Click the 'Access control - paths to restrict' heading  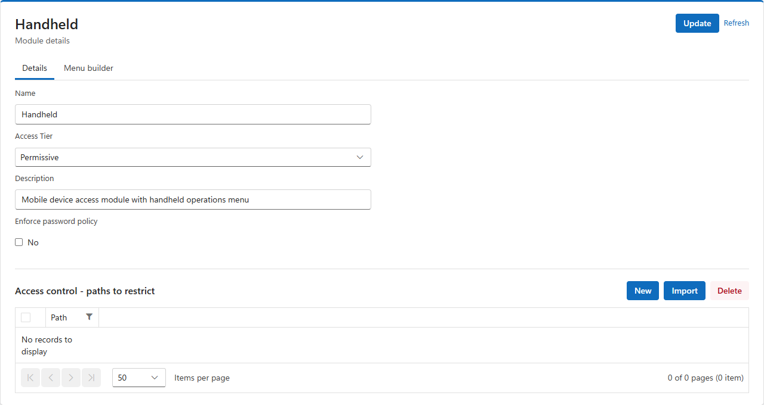pyautogui.click(x=85, y=291)
